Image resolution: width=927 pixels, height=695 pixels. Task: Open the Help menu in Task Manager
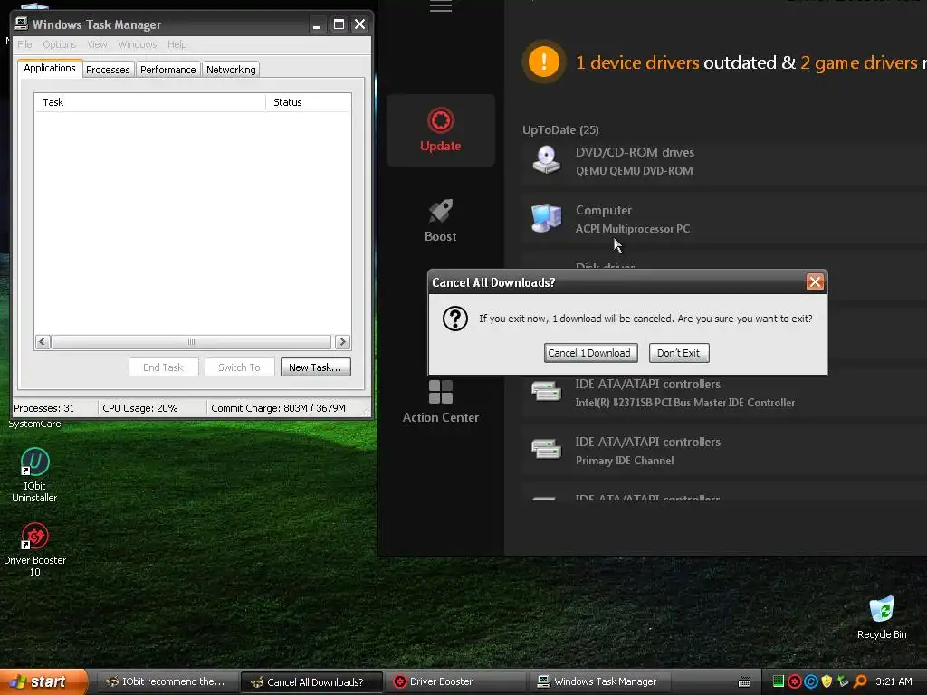tap(177, 44)
